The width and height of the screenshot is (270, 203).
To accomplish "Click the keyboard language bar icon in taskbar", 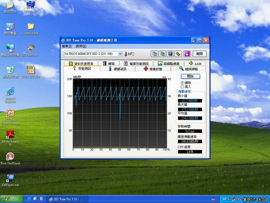I will pos(213,199).
